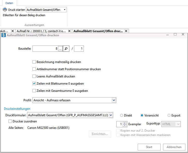The height and width of the screenshot is (153, 188).
Task: Increase the Exemplar copy count
Action: coord(125,123)
